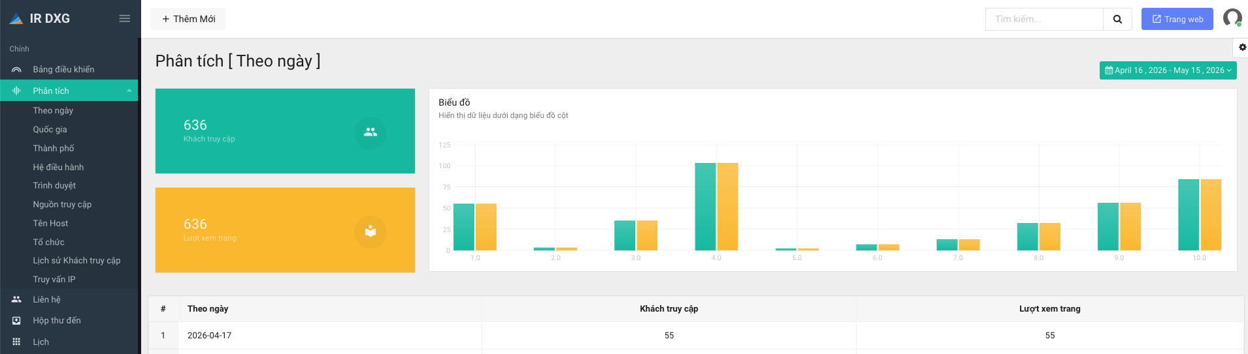Click the Khách truy cập column header
The height and width of the screenshot is (354, 1248).
tap(669, 309)
